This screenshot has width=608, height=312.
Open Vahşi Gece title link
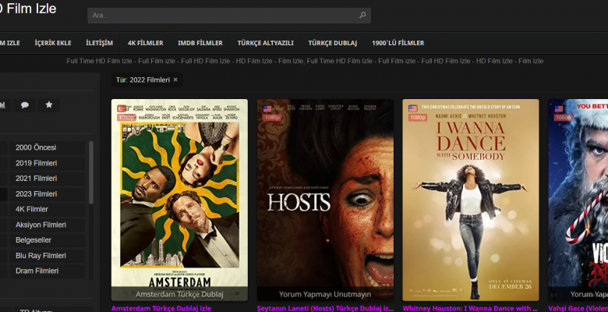pyautogui.click(x=578, y=308)
